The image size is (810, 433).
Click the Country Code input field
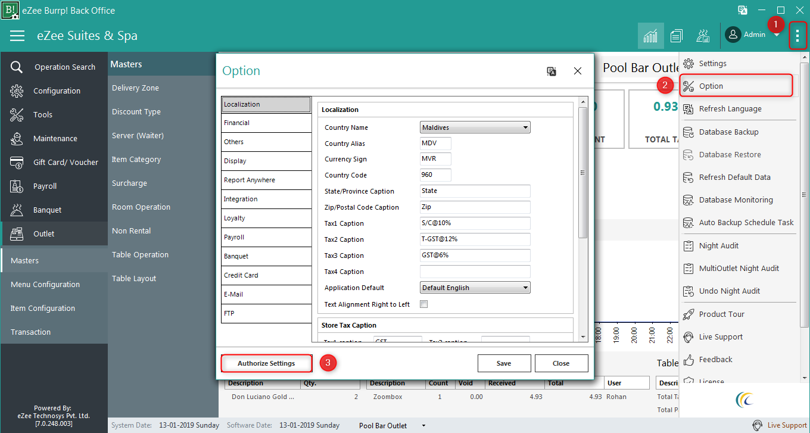[435, 175]
